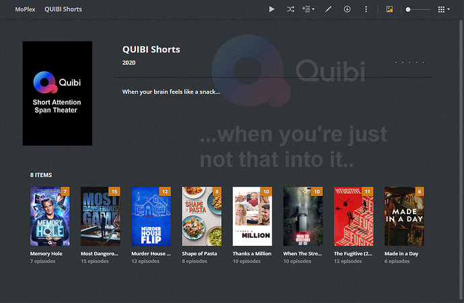Click the QUIBI Shorts heading title
464x303 pixels.
pyautogui.click(x=151, y=49)
